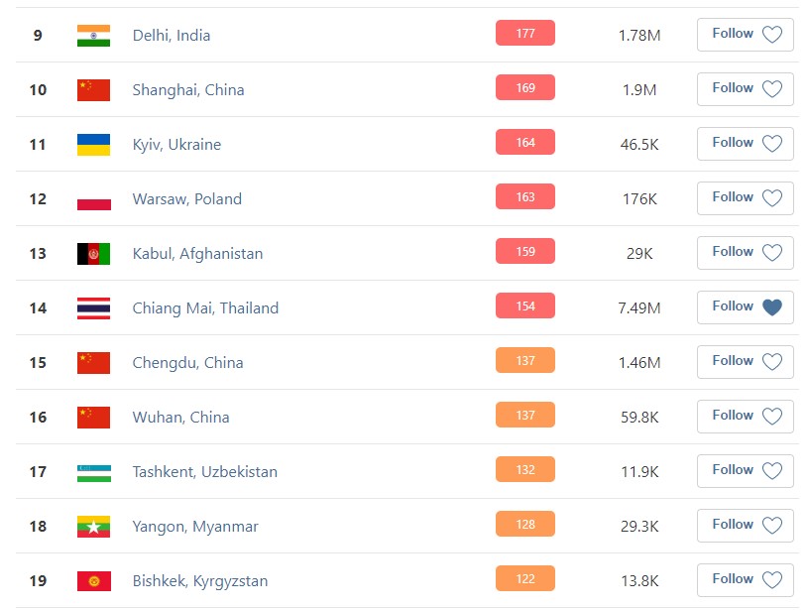
Task: Click the Afghanistan flag icon beside Kabul
Action: pos(93,254)
